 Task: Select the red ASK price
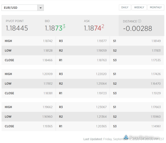pos(94,28)
